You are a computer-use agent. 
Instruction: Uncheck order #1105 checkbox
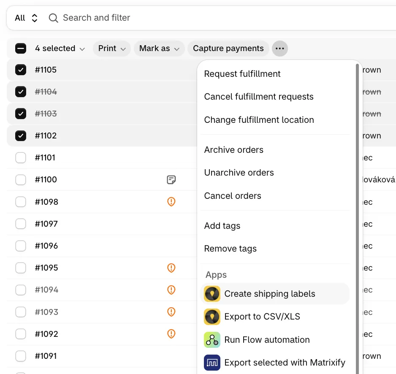tap(20, 70)
